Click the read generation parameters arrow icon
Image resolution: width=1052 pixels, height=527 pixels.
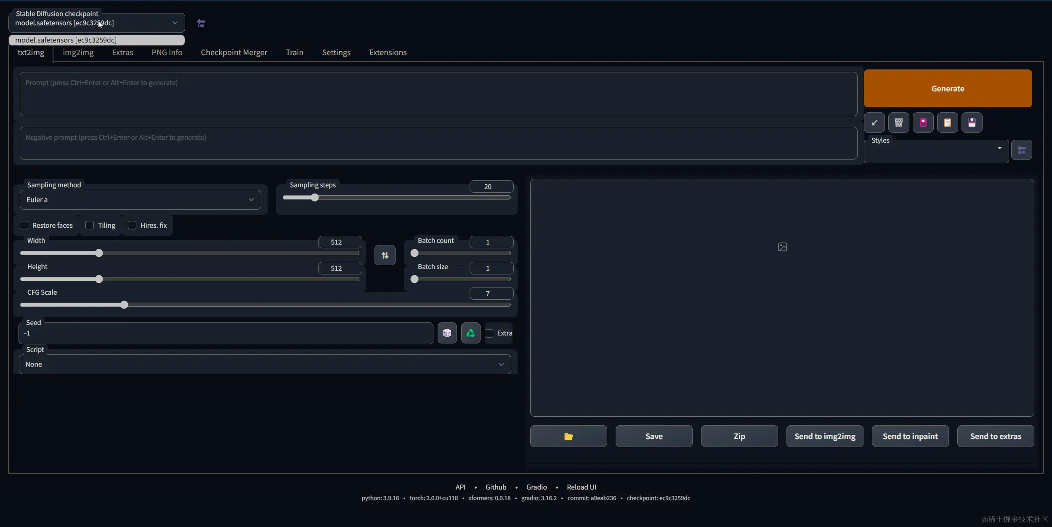click(874, 122)
